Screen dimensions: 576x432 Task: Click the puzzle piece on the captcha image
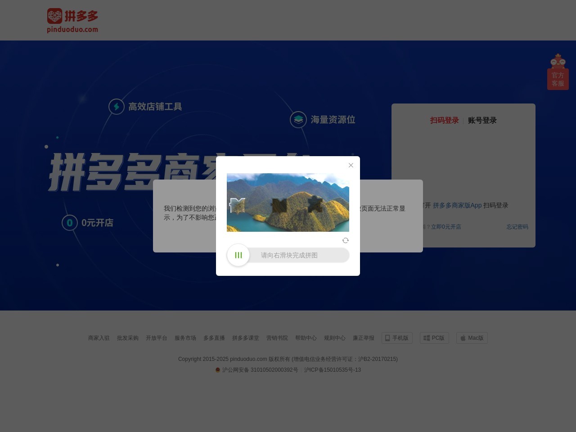tap(238, 205)
